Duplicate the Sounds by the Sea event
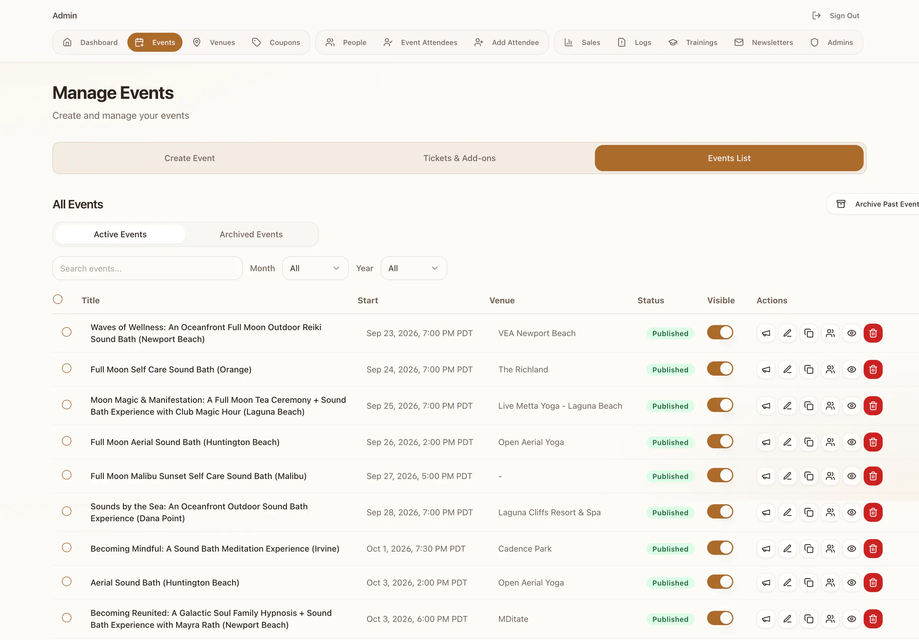Screen dimensions: 919x640 tap(809, 512)
